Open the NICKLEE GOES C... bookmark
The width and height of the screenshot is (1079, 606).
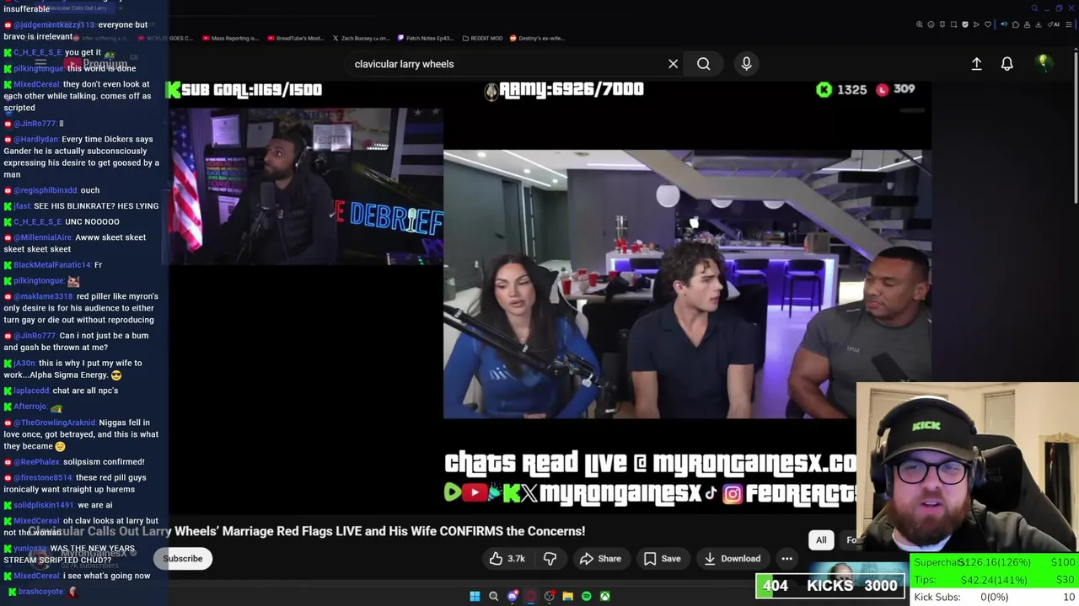coord(165,38)
